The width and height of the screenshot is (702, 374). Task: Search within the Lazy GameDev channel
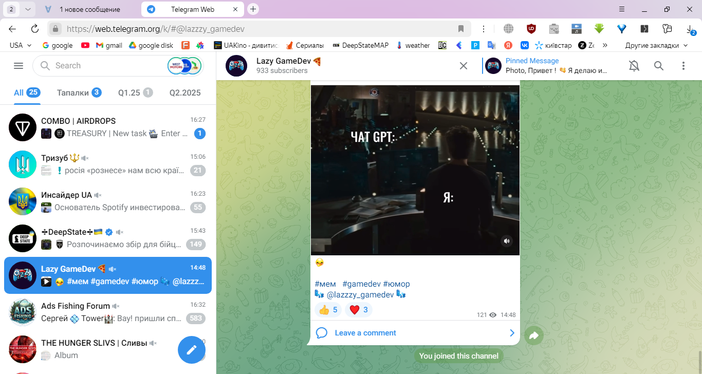tap(659, 66)
